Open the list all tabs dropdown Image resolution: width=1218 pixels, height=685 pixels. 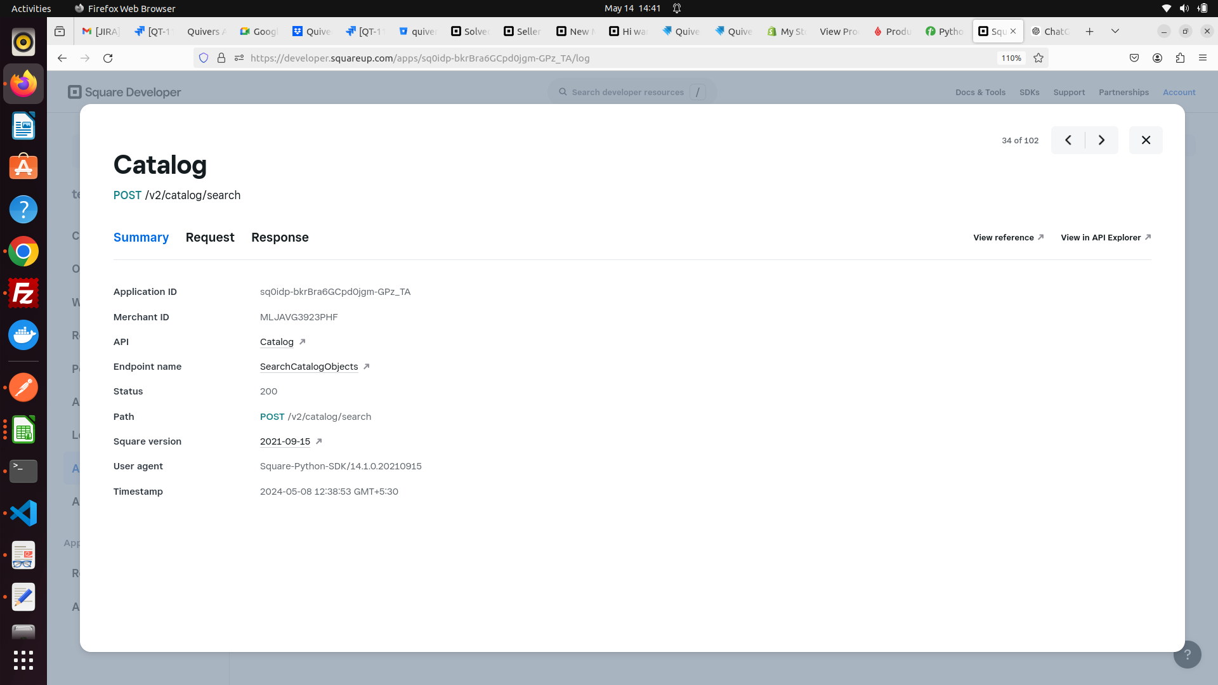(1115, 30)
